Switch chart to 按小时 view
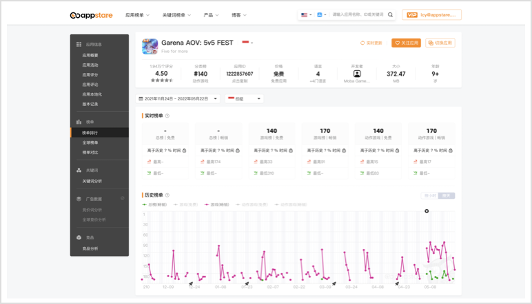532x304 pixels. coord(429,196)
